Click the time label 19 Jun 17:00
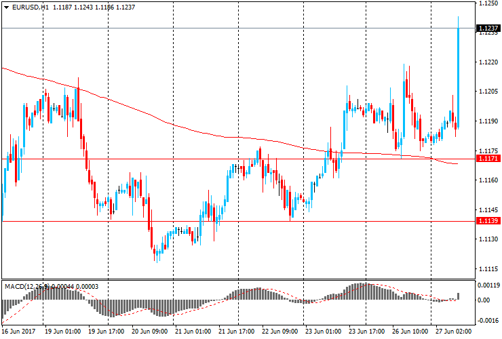The width and height of the screenshot is (502, 339). pos(106,331)
